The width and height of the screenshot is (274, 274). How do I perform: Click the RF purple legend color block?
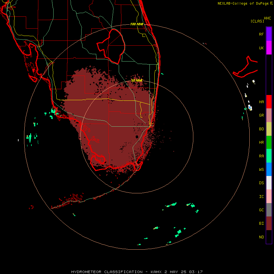coord(269,34)
